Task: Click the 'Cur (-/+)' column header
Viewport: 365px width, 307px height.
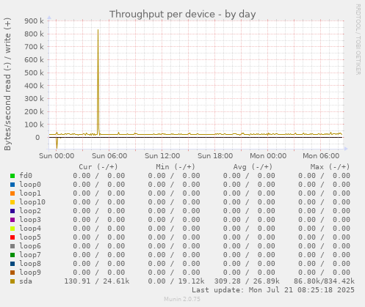Action: pyautogui.click(x=98, y=167)
